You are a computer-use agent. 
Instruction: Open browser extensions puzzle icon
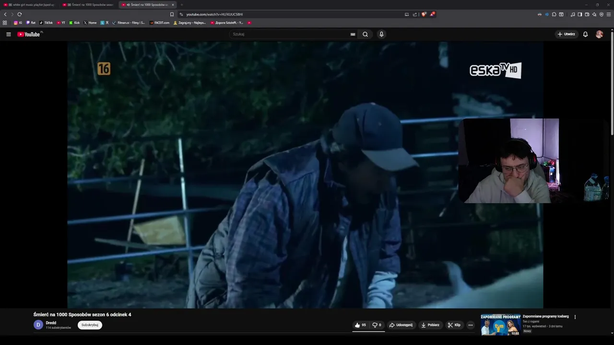click(x=554, y=14)
